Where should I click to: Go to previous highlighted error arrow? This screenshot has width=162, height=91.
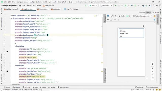pyautogui.click(x=99, y=16)
